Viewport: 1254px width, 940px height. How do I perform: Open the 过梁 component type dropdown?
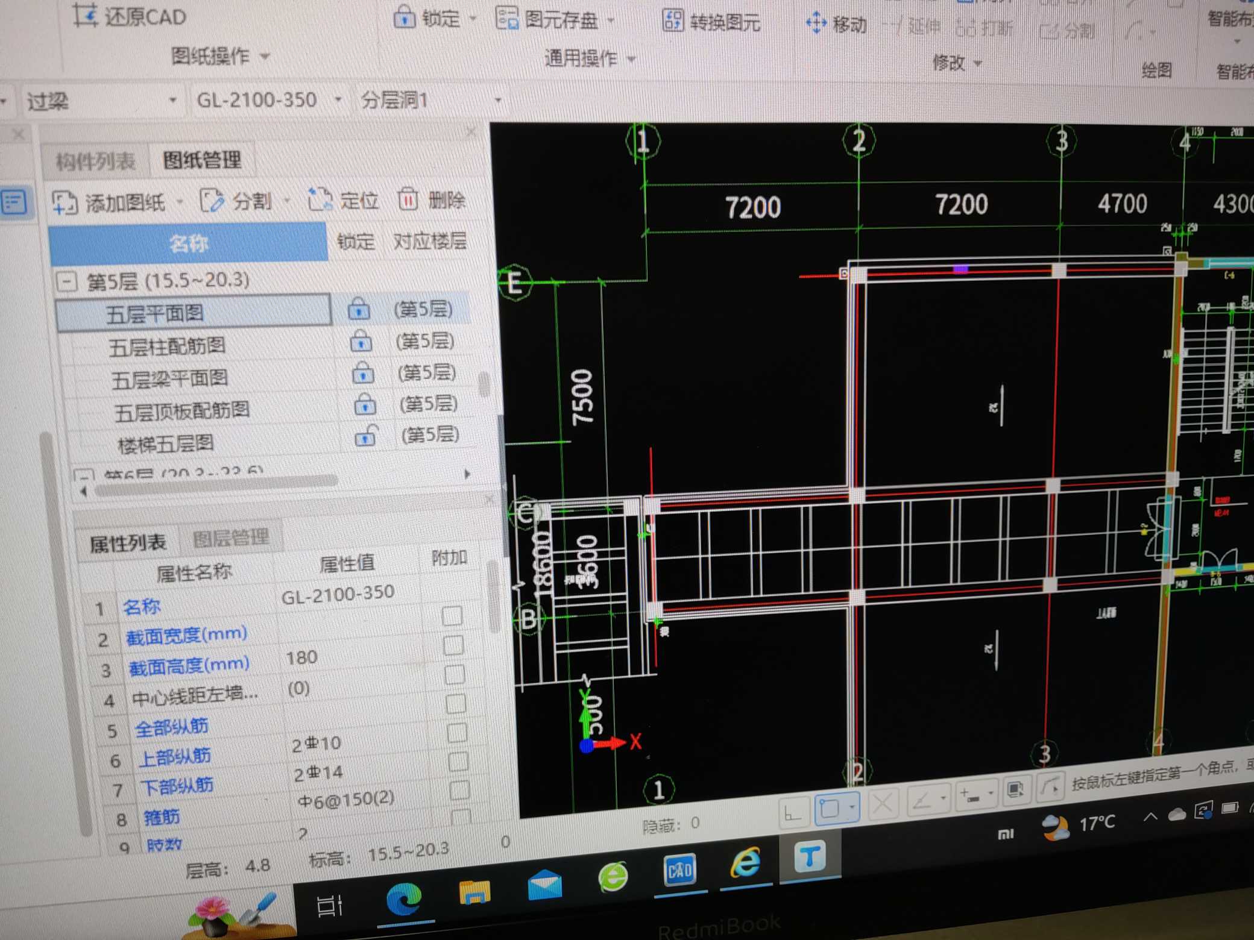tap(172, 100)
